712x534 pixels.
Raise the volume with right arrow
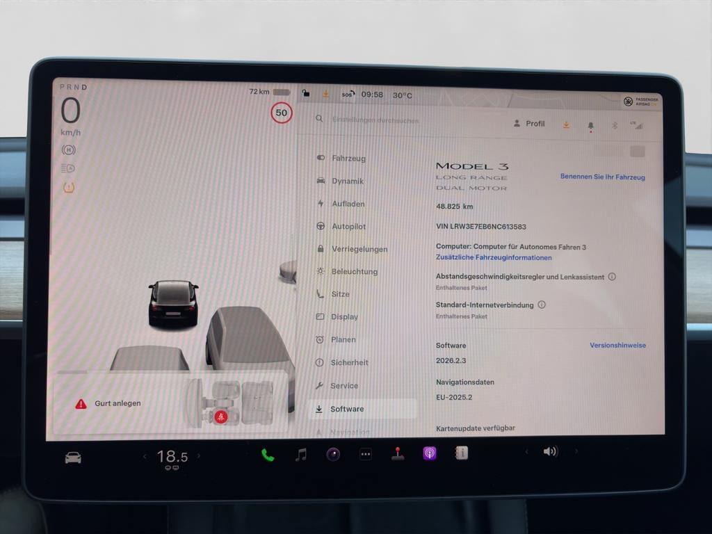click(576, 451)
